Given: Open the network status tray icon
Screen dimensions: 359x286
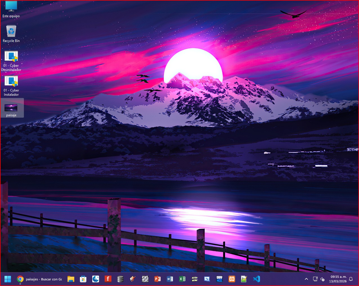Looking at the screenshot, I should point(315,279).
